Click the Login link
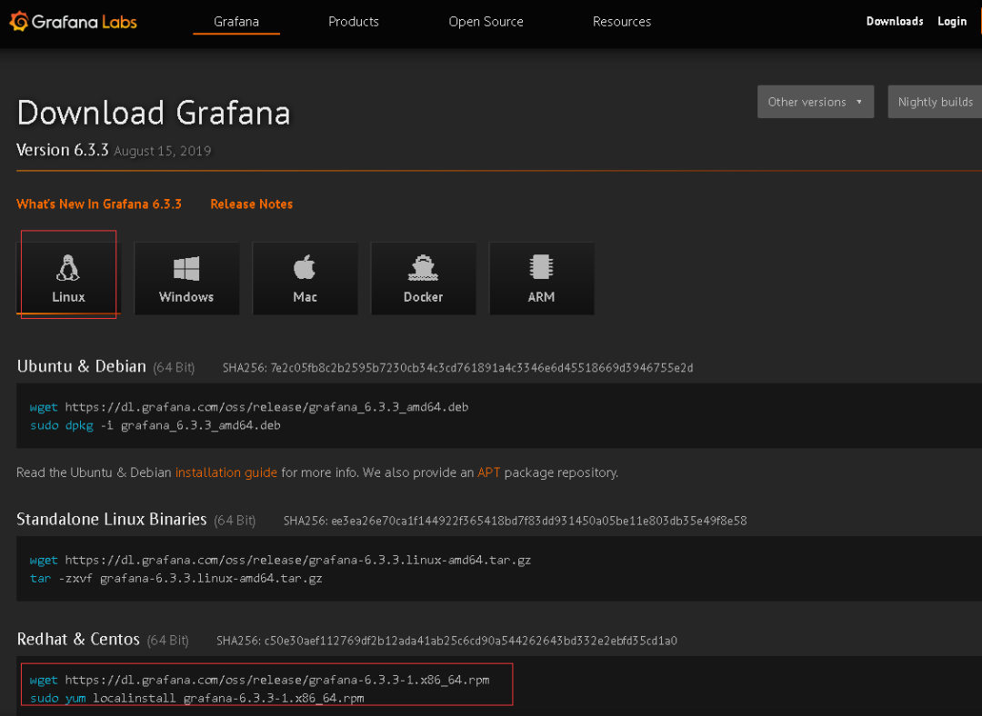Viewport: 982px width, 716px height. tap(952, 22)
